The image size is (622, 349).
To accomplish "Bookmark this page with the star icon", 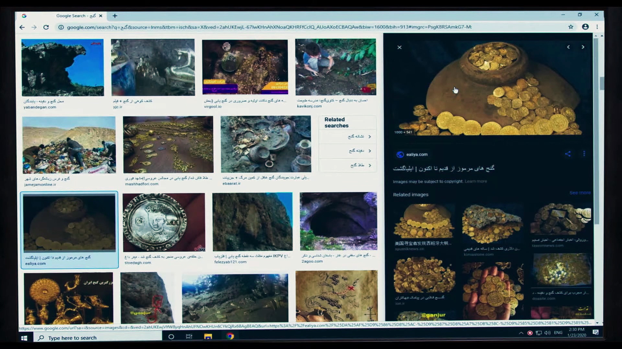I will pos(570,27).
